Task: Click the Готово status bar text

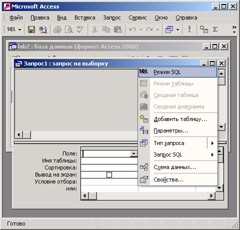Action: pyautogui.click(x=16, y=223)
